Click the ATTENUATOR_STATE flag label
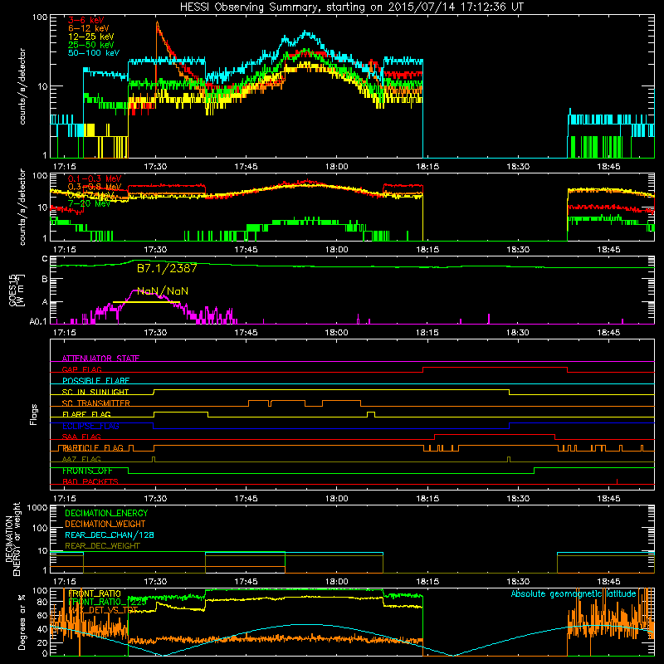The image size is (664, 664). coord(100,359)
